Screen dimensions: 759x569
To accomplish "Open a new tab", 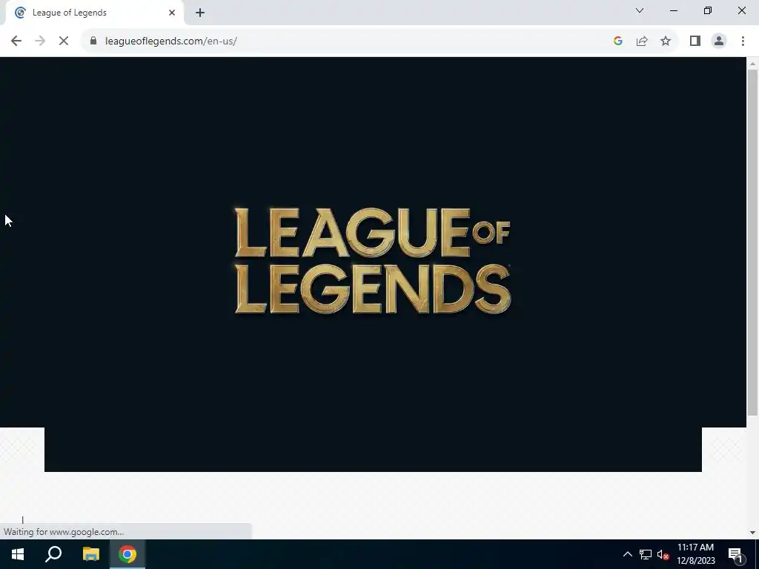I will 200,13.
